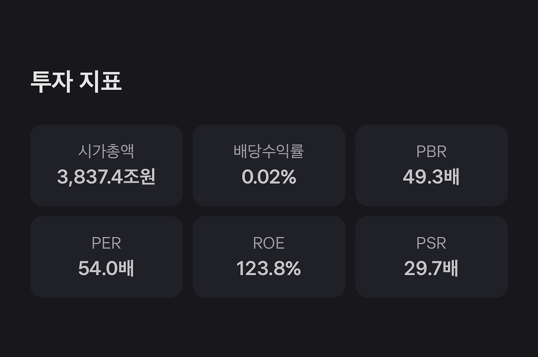Click the 123.8% value
This screenshot has width=538, height=357.
(269, 268)
